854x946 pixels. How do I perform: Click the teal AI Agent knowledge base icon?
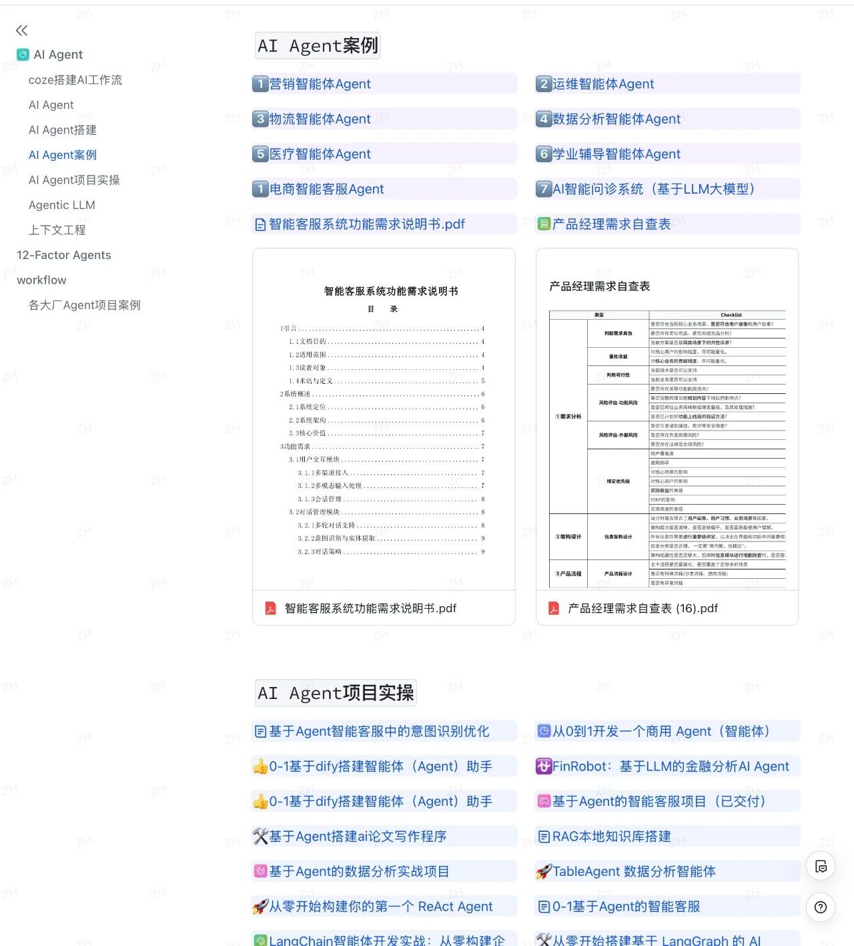[x=23, y=55]
